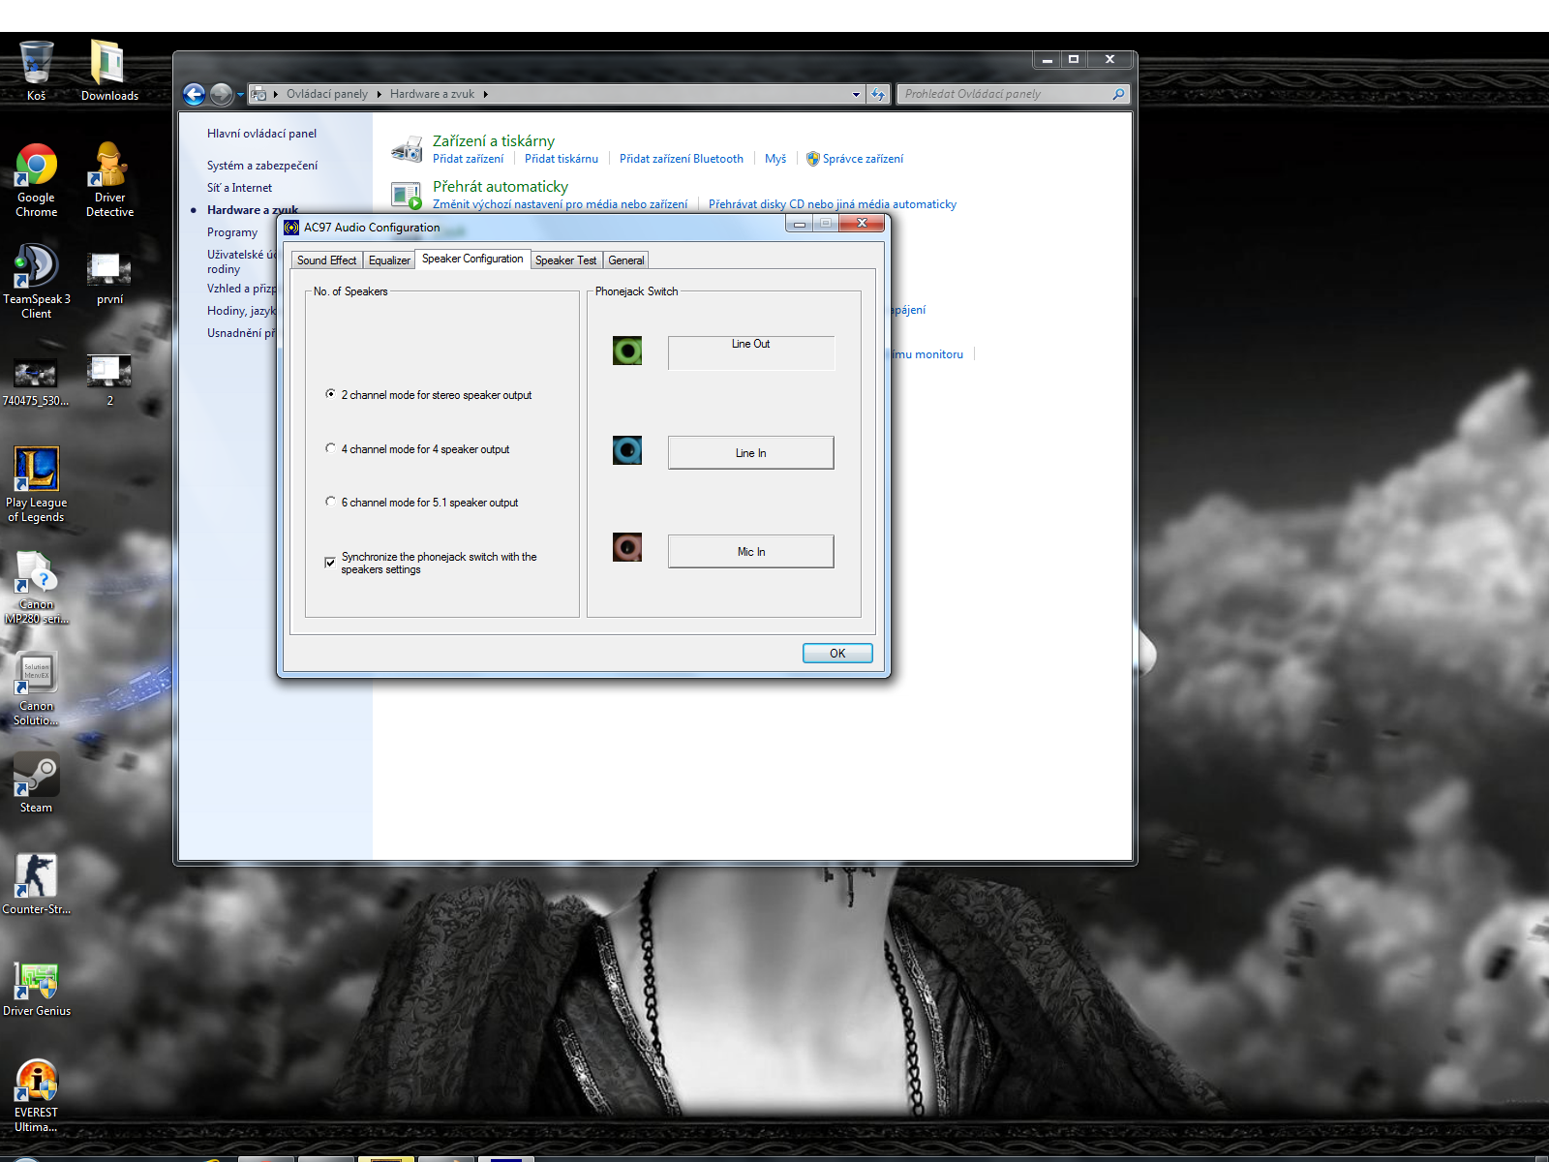
Task: Expand the breadcrumb arrow after Ovládací panely
Action: click(379, 94)
